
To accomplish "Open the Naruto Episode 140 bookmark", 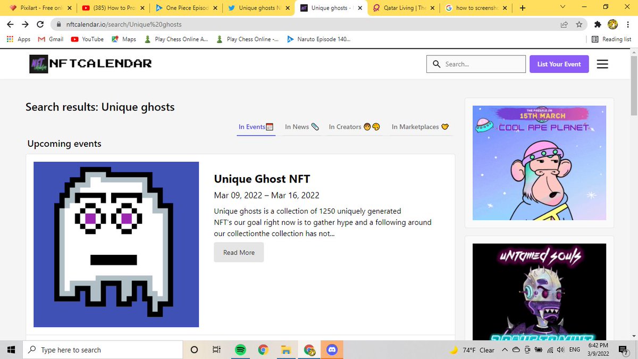I will point(318,39).
